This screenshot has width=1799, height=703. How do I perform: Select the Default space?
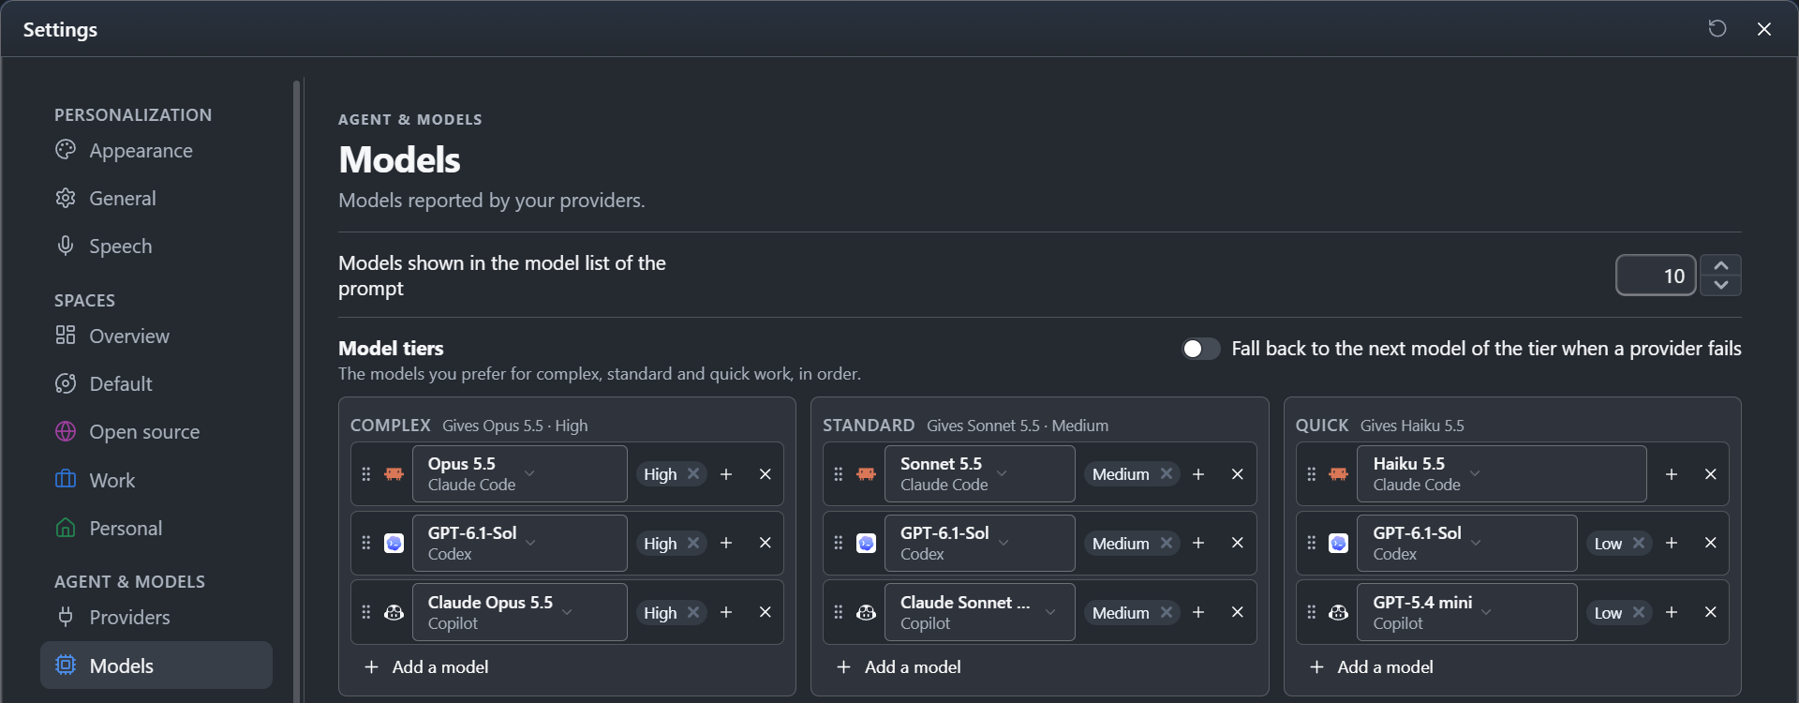[x=156, y=383]
